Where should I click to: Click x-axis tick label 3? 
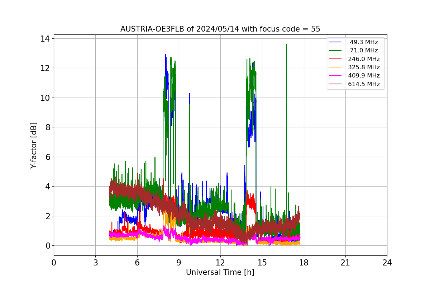click(95, 263)
